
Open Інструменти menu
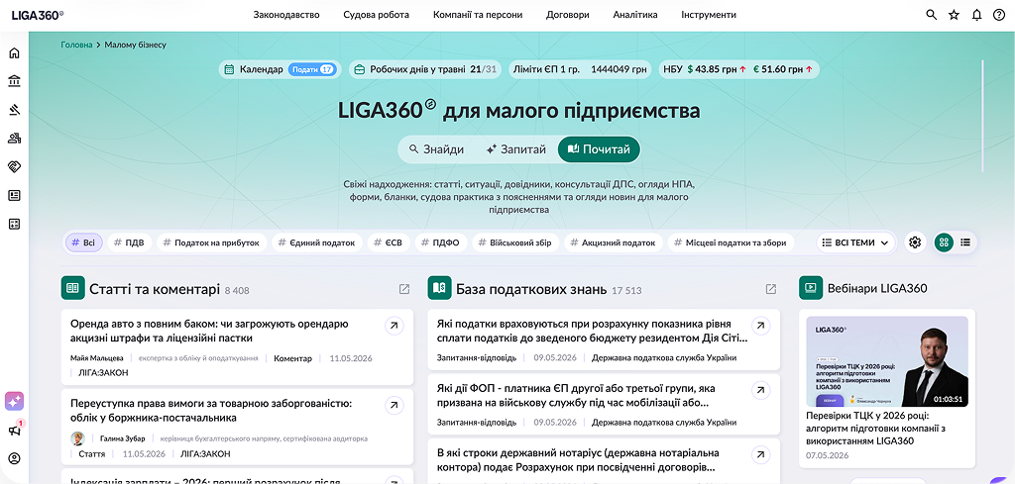pyautogui.click(x=708, y=15)
